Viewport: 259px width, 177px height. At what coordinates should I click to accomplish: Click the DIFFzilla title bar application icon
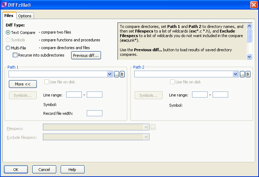click(x=4, y=5)
